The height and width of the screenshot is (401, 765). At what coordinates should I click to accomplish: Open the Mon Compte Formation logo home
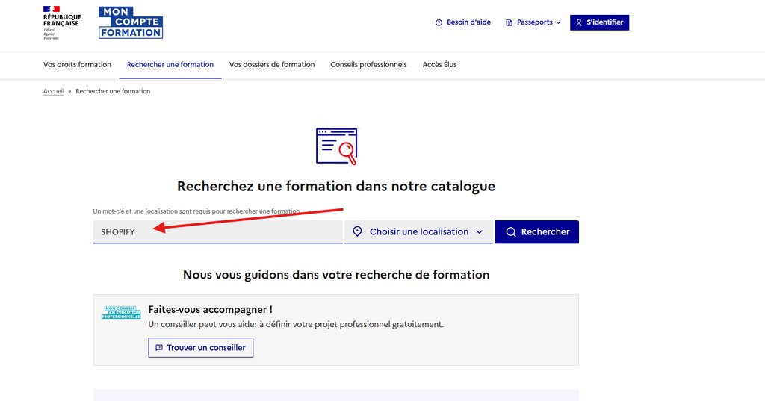pyautogui.click(x=131, y=22)
